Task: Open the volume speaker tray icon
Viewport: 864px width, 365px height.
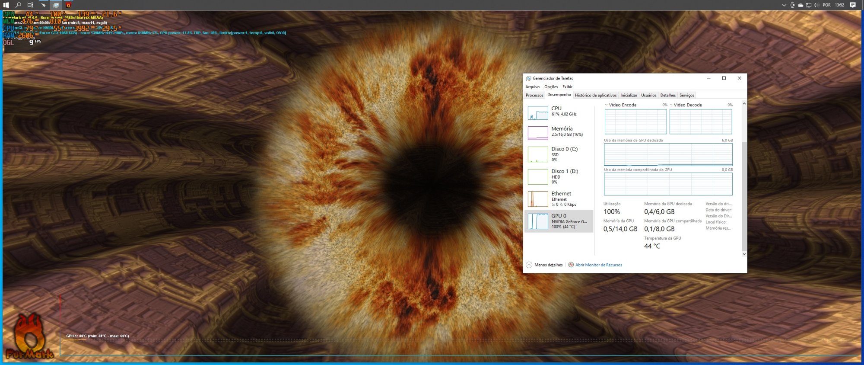Action: [x=816, y=5]
